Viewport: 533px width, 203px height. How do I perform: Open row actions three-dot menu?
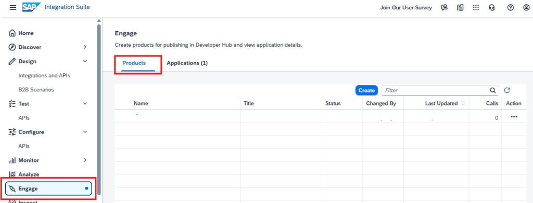pyautogui.click(x=514, y=117)
